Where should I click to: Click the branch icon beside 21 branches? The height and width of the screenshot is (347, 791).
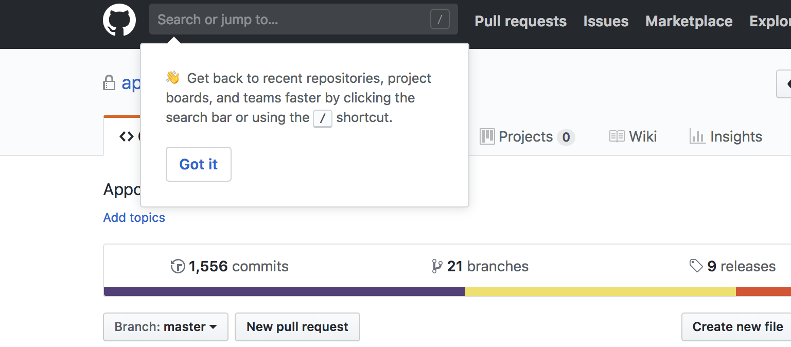(437, 266)
